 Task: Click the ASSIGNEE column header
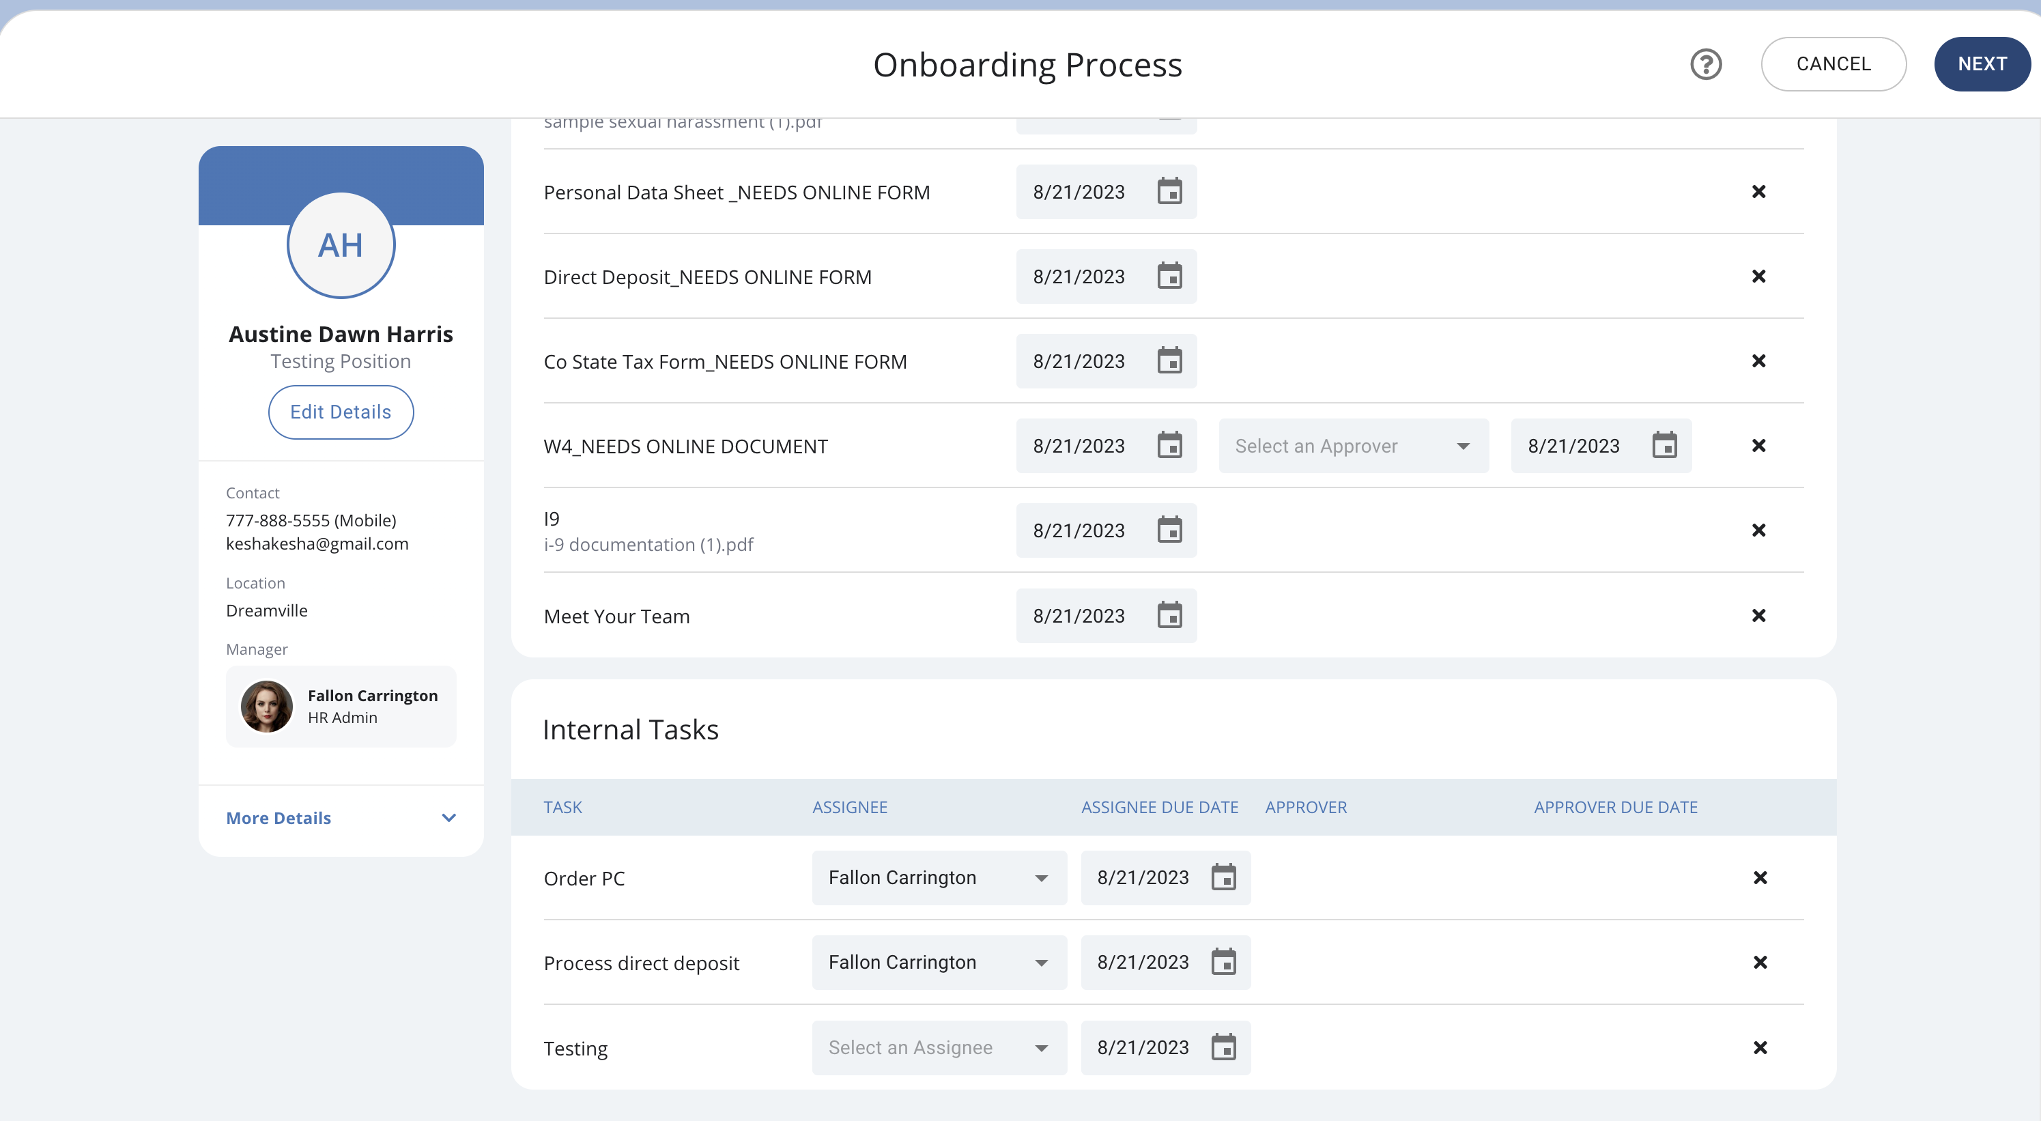pos(849,807)
